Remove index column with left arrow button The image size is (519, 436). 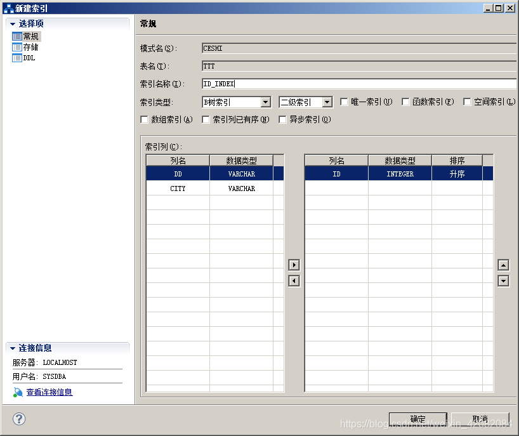pos(294,281)
